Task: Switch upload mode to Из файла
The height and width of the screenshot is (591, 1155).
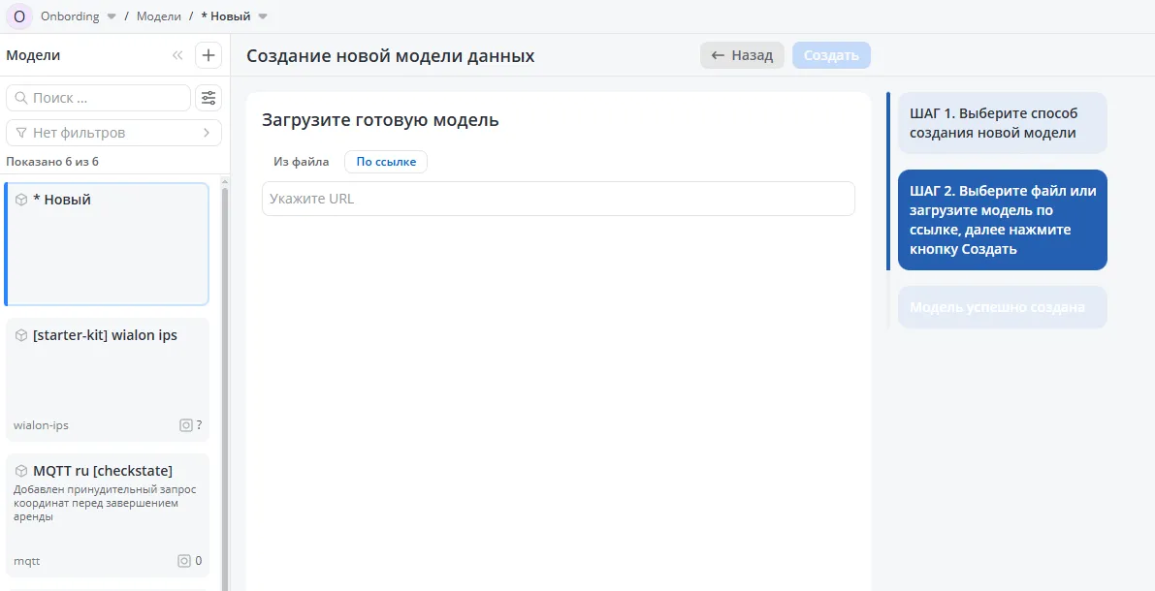Action: tap(301, 162)
